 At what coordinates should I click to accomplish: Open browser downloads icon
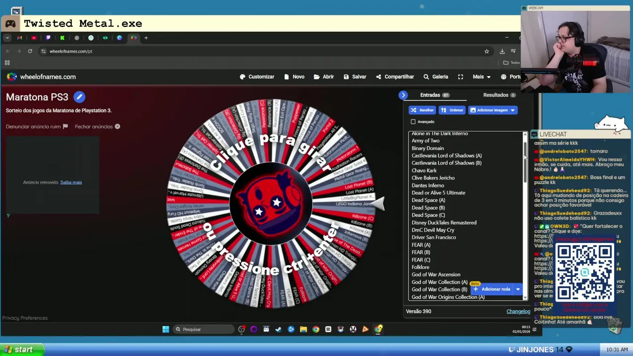click(x=502, y=51)
